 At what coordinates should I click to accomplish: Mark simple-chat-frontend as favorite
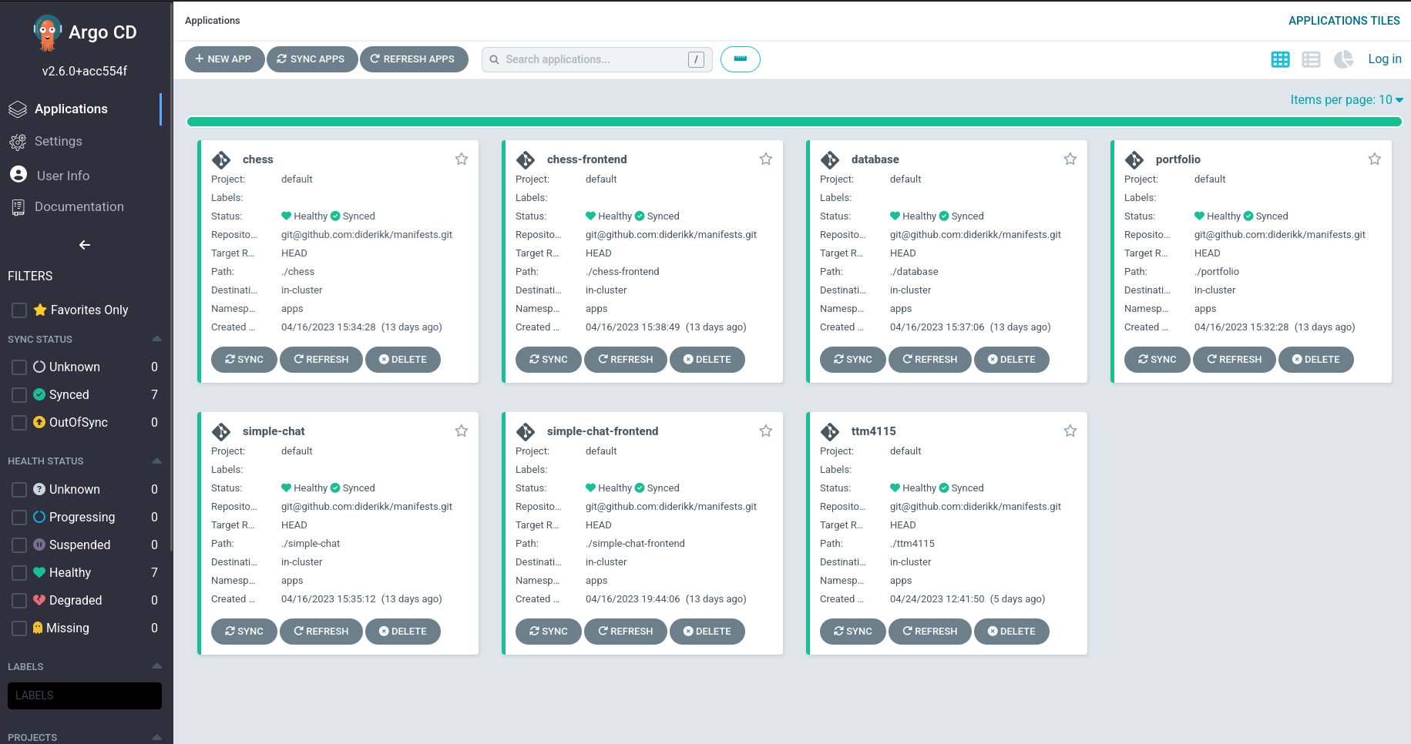766,431
